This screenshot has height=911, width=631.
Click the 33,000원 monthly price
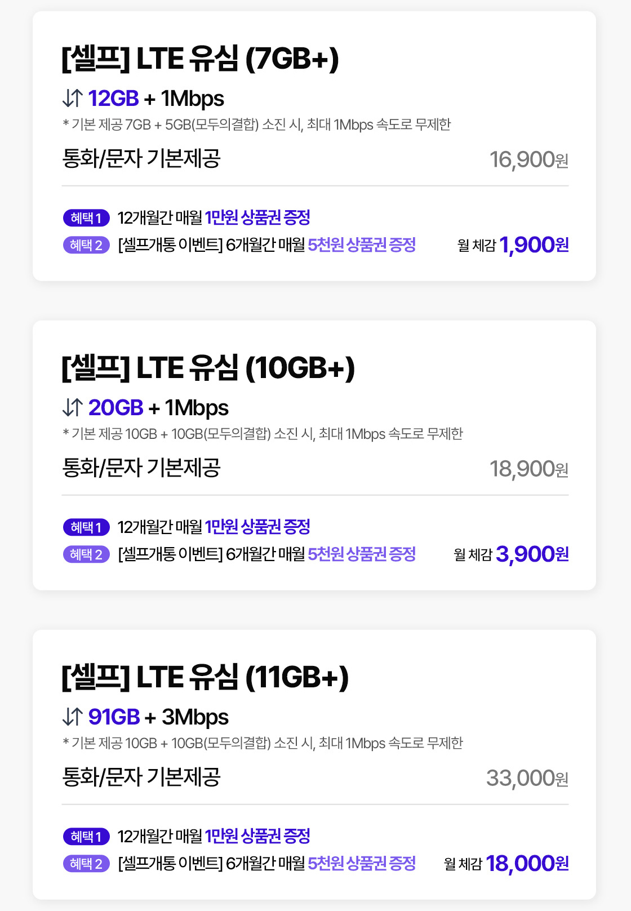tap(527, 779)
